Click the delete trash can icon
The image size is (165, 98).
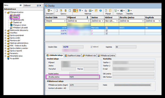[65, 11]
